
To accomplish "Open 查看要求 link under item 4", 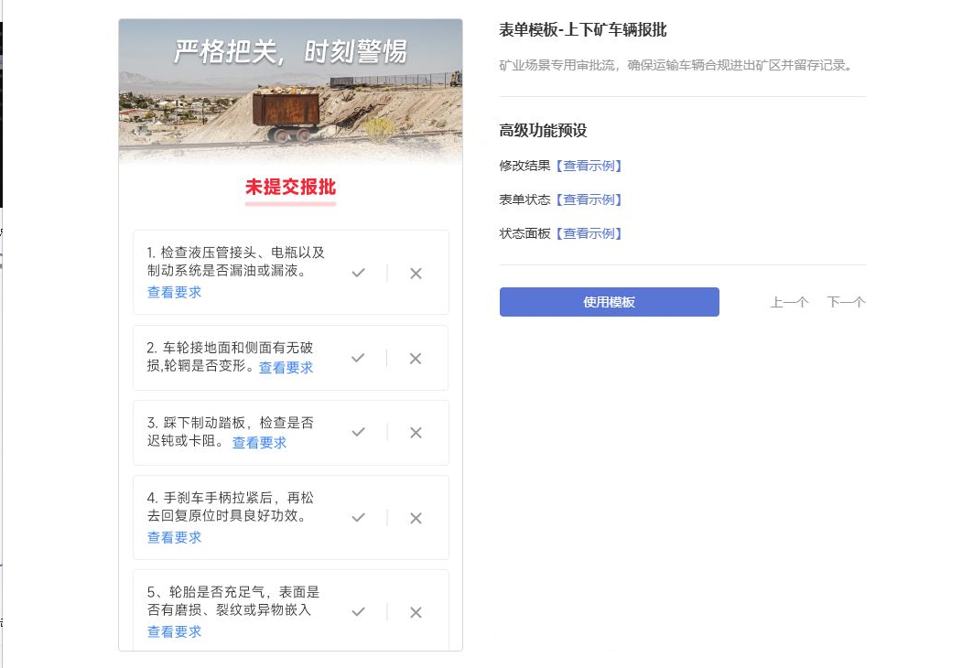I will (x=174, y=537).
